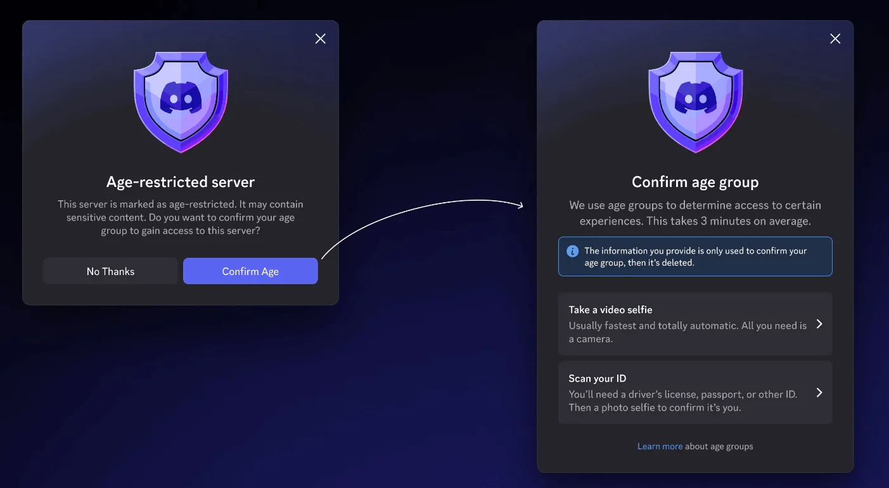Click the blue info icon in the notice
889x488 pixels.
[572, 251]
